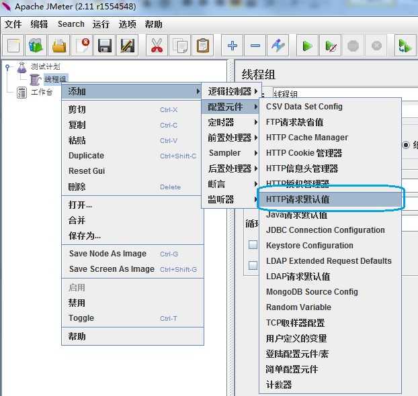
Task: Click the Remote start all icon
Action: [x=405, y=45]
